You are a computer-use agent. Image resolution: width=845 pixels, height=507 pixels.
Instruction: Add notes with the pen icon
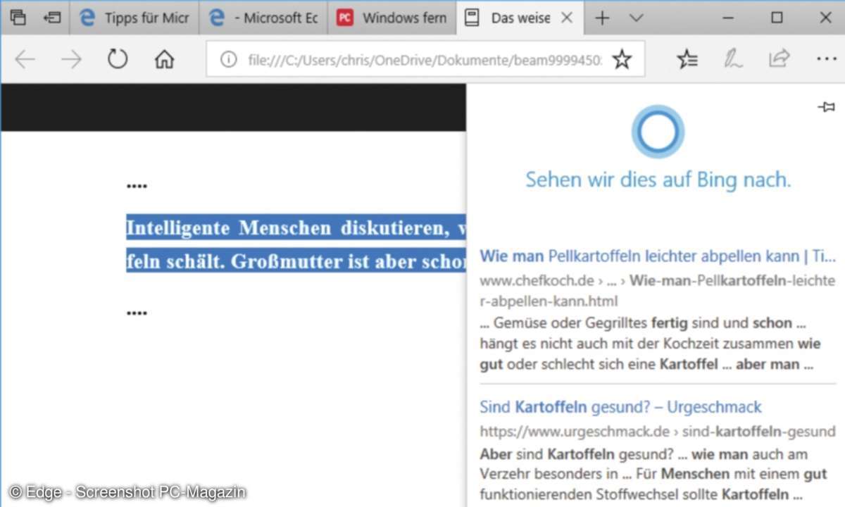coord(734,60)
